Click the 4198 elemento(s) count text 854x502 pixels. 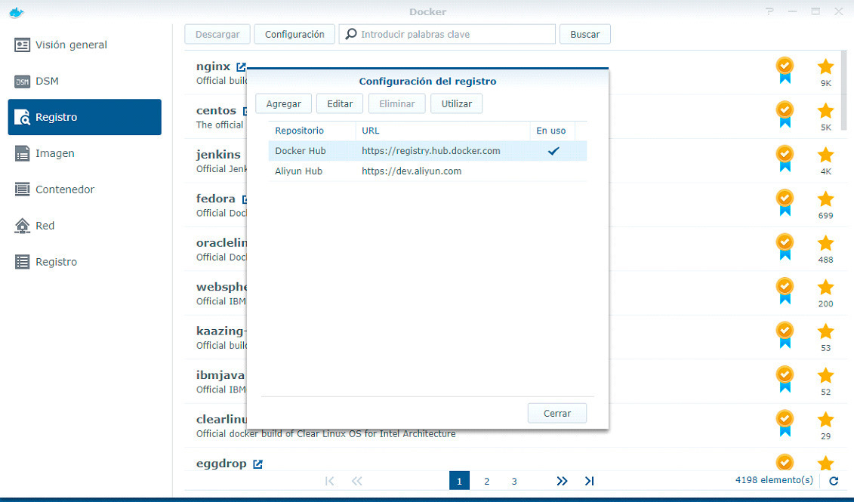(x=774, y=479)
